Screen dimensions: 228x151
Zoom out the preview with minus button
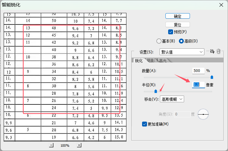(x=51, y=145)
